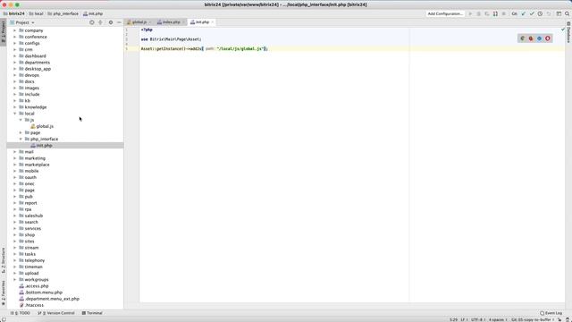This screenshot has height=322, width=572.
Task: Click the Search Everywhere magnifier icon
Action: pyautogui.click(x=568, y=14)
